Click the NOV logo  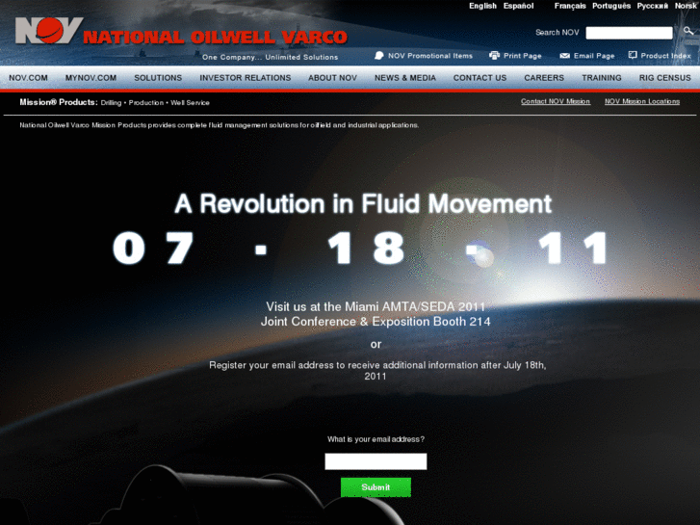tap(49, 31)
